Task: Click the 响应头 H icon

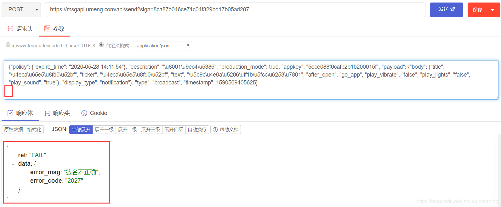Action: [47, 113]
